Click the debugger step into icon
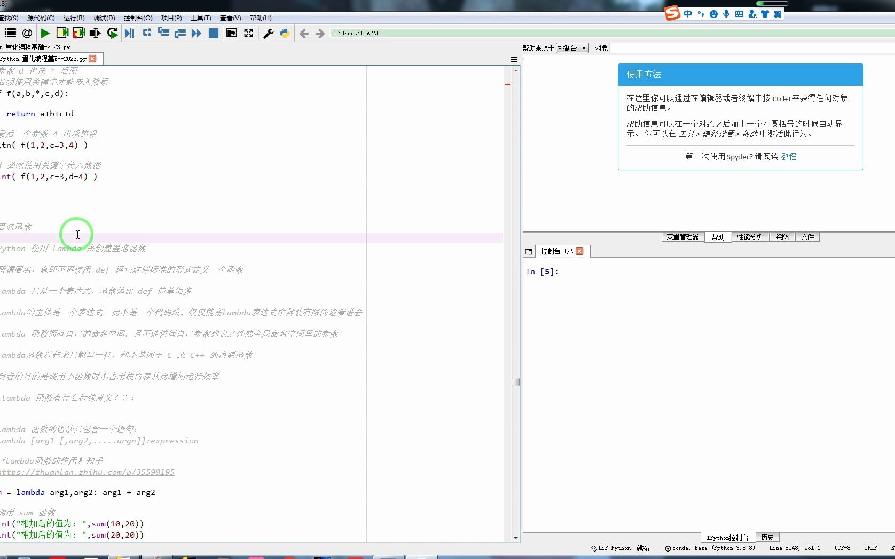Image resolution: width=895 pixels, height=559 pixels. [x=163, y=33]
